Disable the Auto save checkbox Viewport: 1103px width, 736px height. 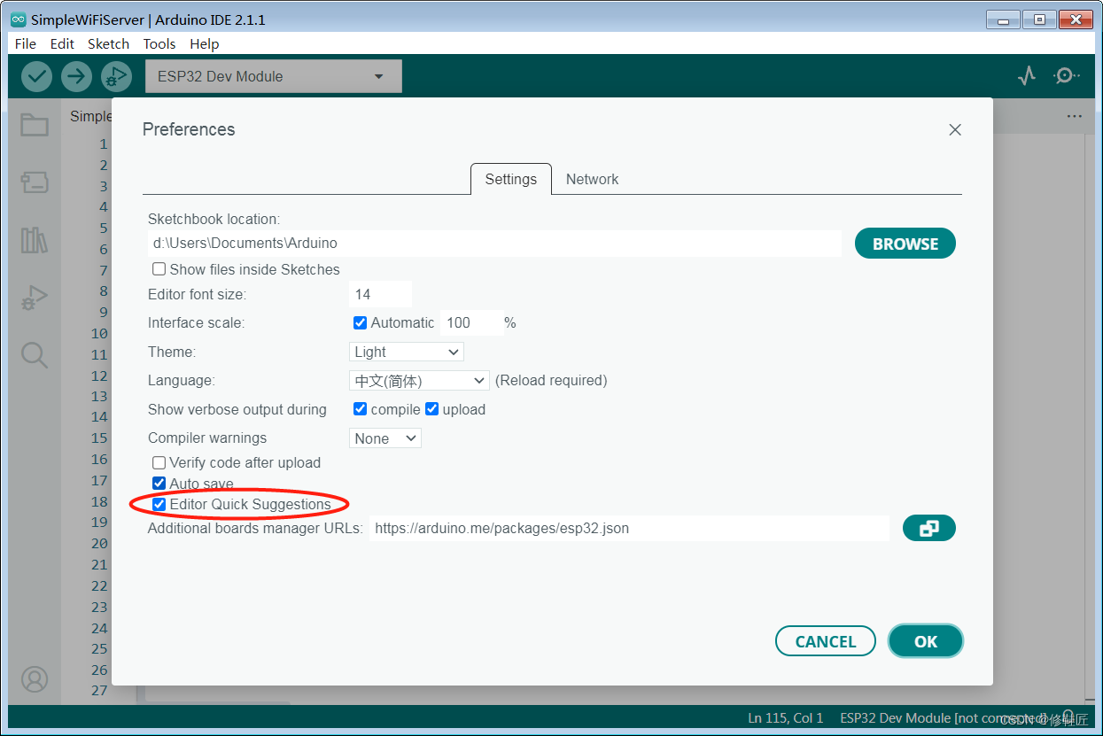(159, 483)
